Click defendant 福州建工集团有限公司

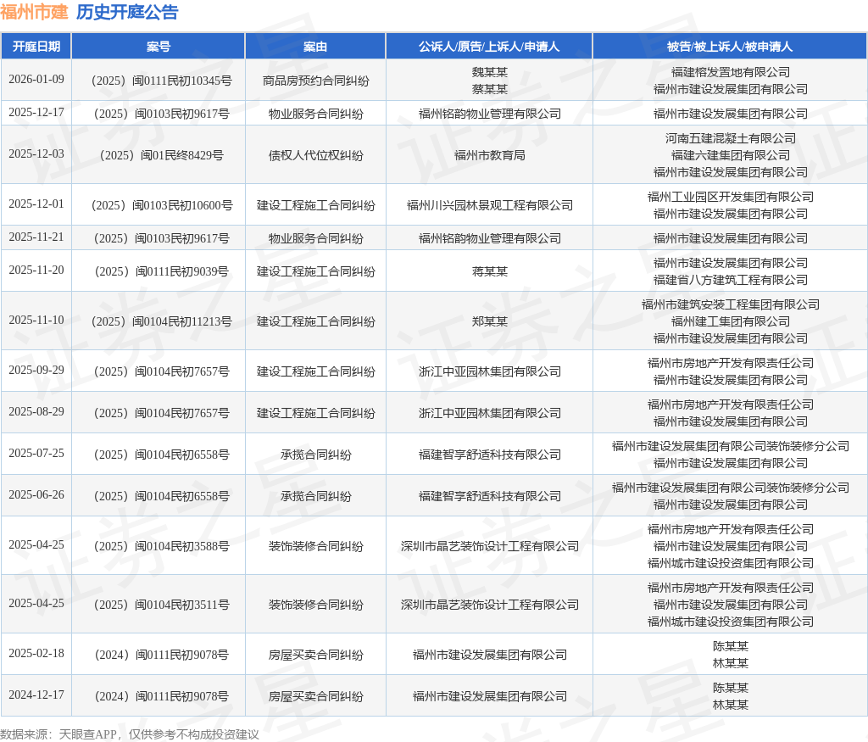(x=730, y=321)
